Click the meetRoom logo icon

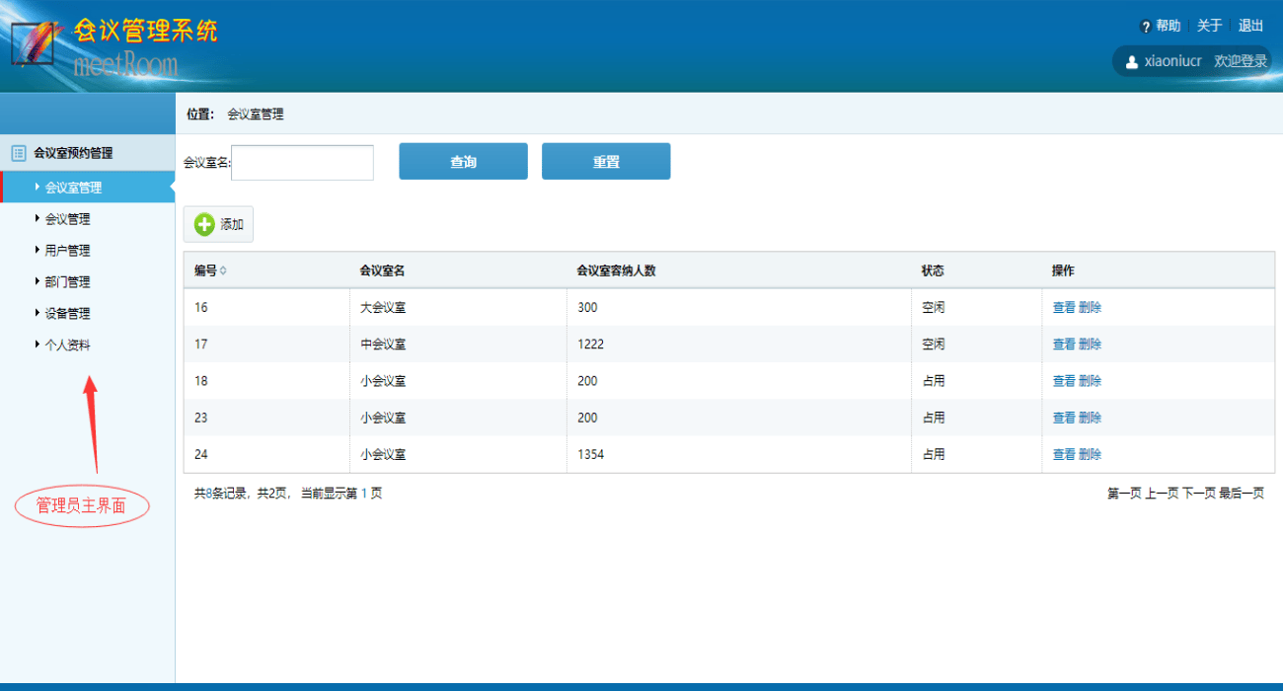[x=32, y=44]
